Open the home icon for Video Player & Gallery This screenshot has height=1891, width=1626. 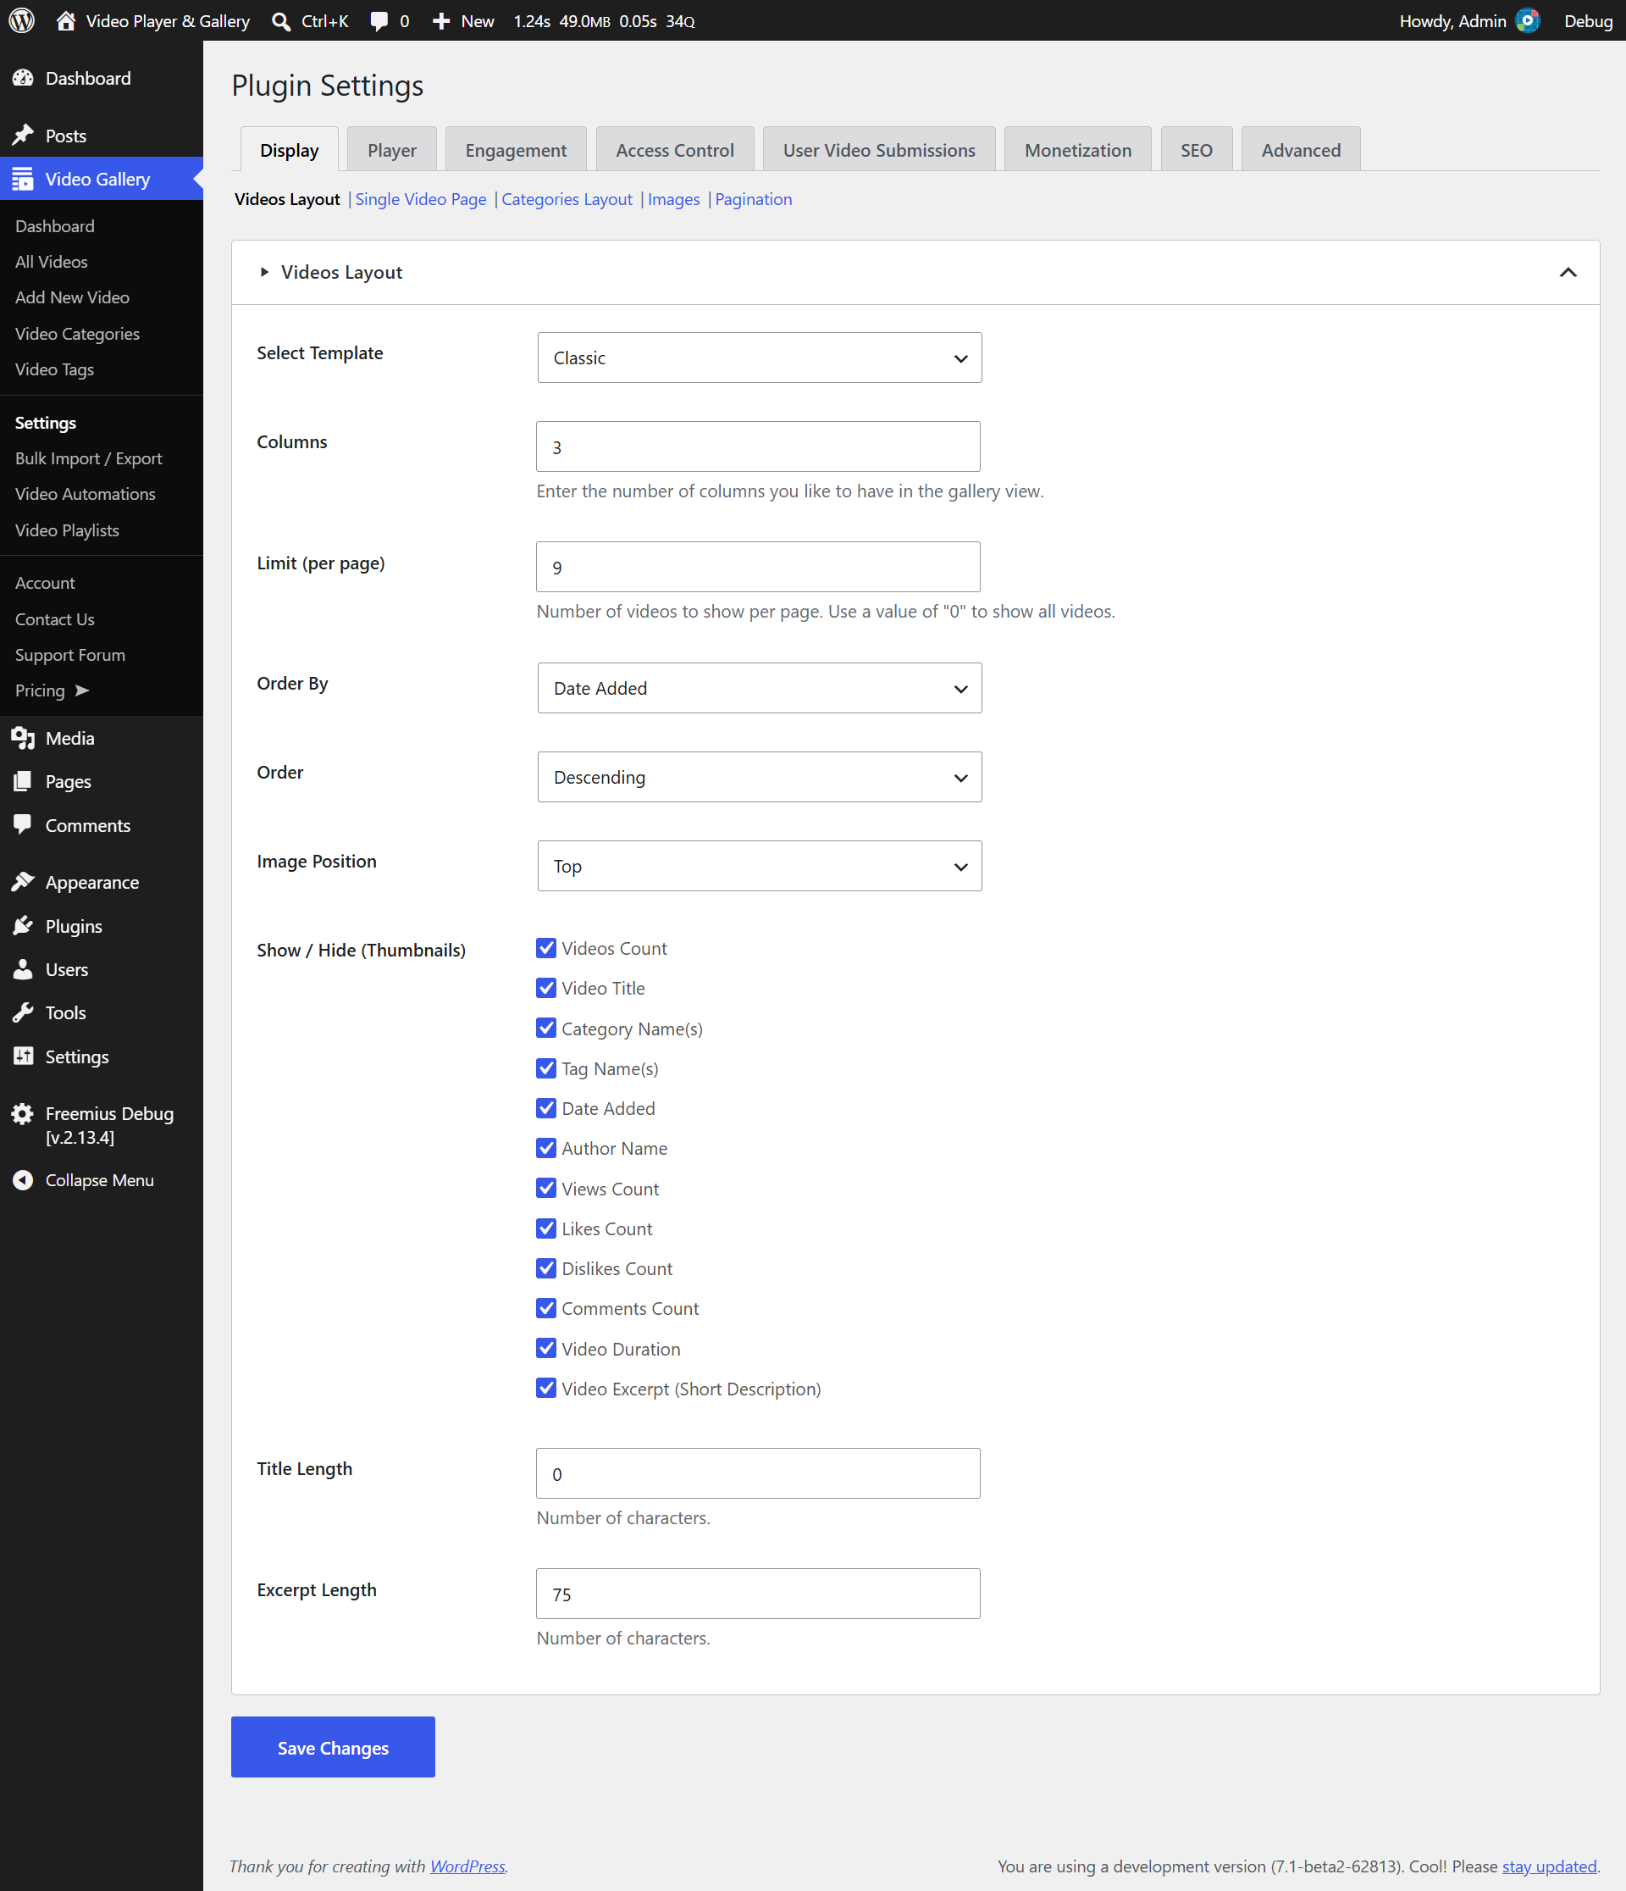[66, 20]
